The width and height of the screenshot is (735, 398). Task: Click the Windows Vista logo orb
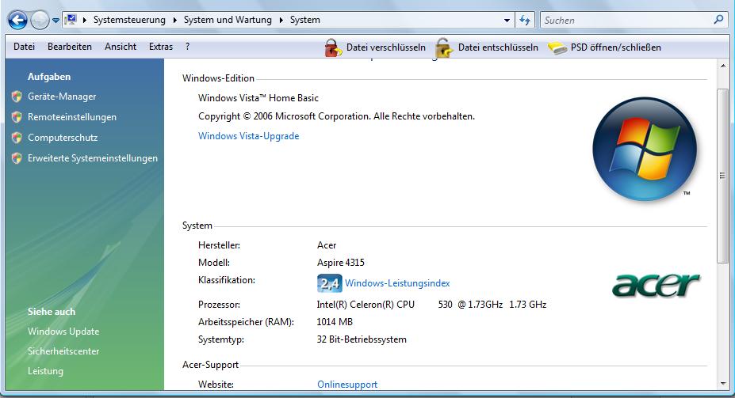click(x=645, y=149)
